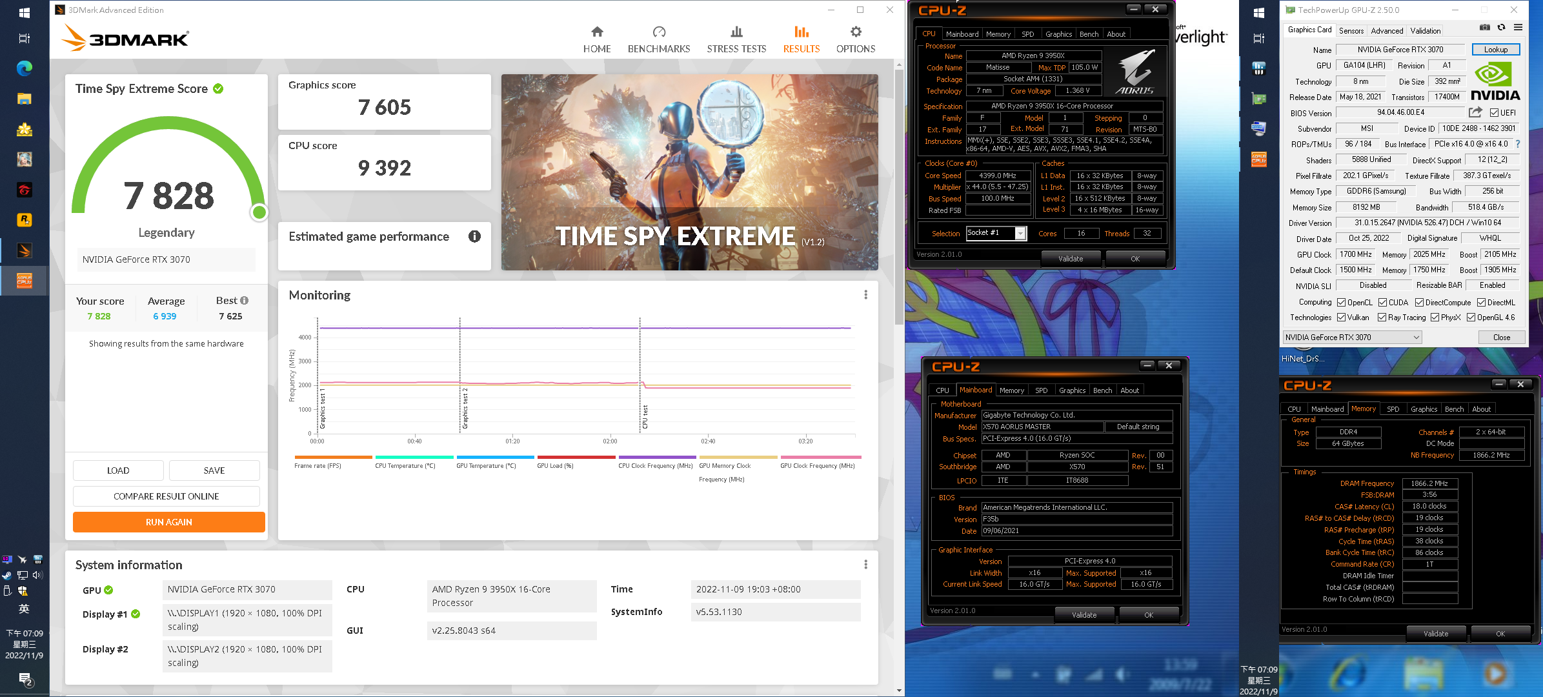Open the Monitoring panel three-dot menu

click(x=865, y=295)
